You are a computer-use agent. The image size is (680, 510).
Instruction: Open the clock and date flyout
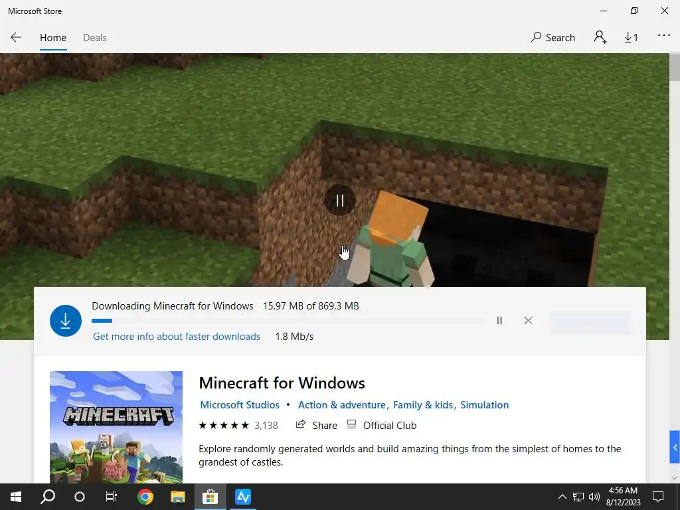pos(623,497)
